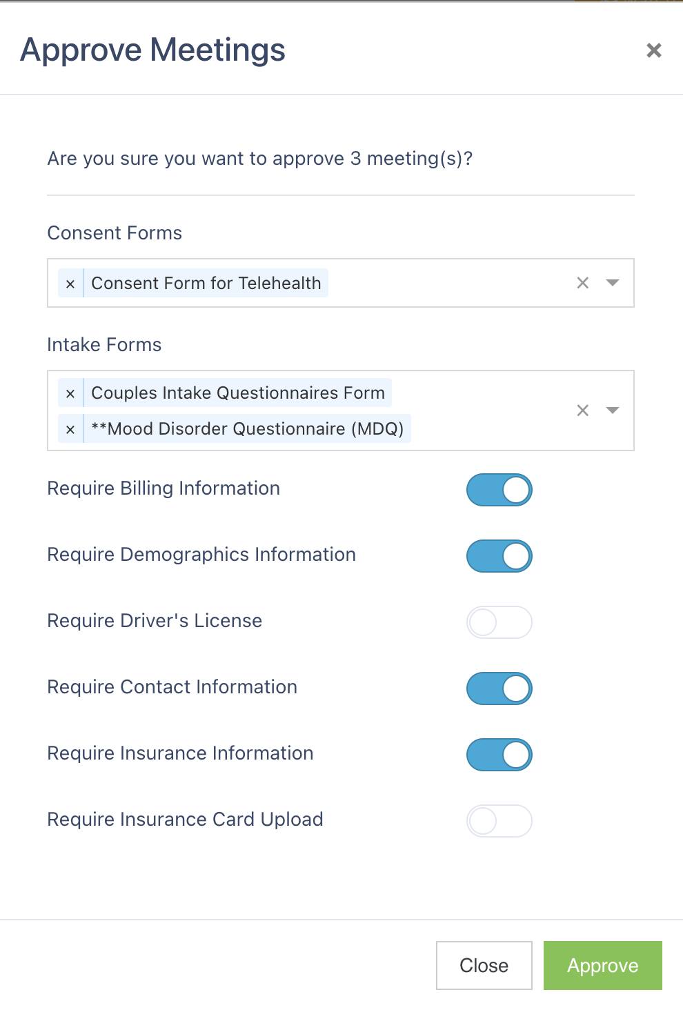
Task: Remove Couples Intake Questionnaires Form tag
Action: (70, 393)
